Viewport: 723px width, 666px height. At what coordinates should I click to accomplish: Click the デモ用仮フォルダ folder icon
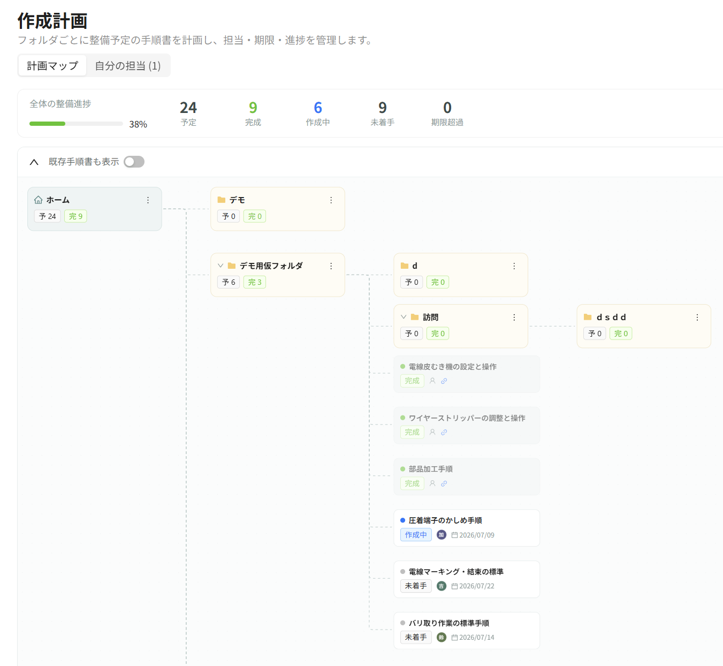232,266
